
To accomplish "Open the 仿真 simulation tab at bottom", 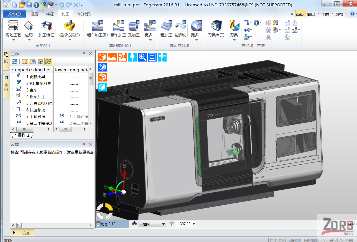I will click(23, 233).
